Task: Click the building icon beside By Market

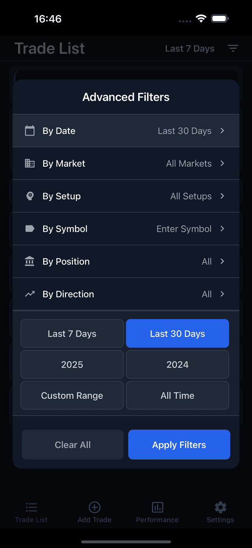Action: (x=30, y=163)
